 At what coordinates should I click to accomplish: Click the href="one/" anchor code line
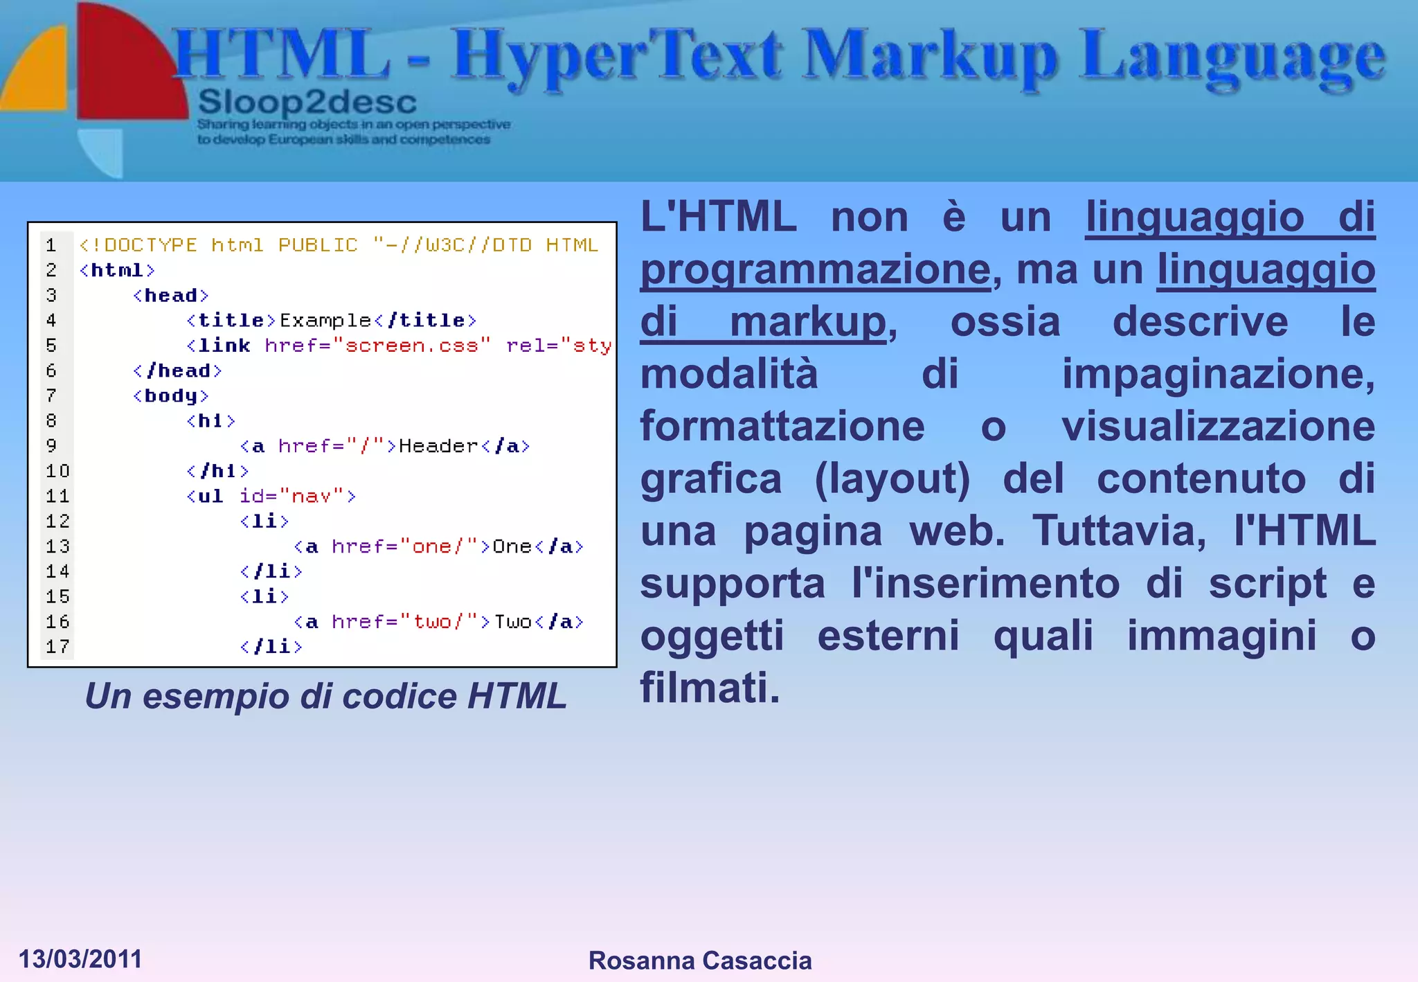coord(439,546)
